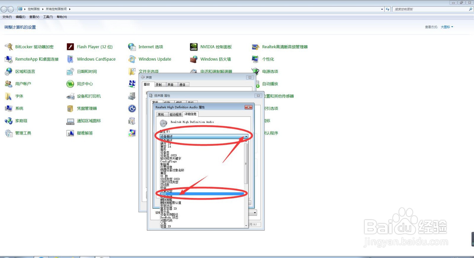Select ConfigFlags in property list

pyautogui.click(x=169, y=161)
